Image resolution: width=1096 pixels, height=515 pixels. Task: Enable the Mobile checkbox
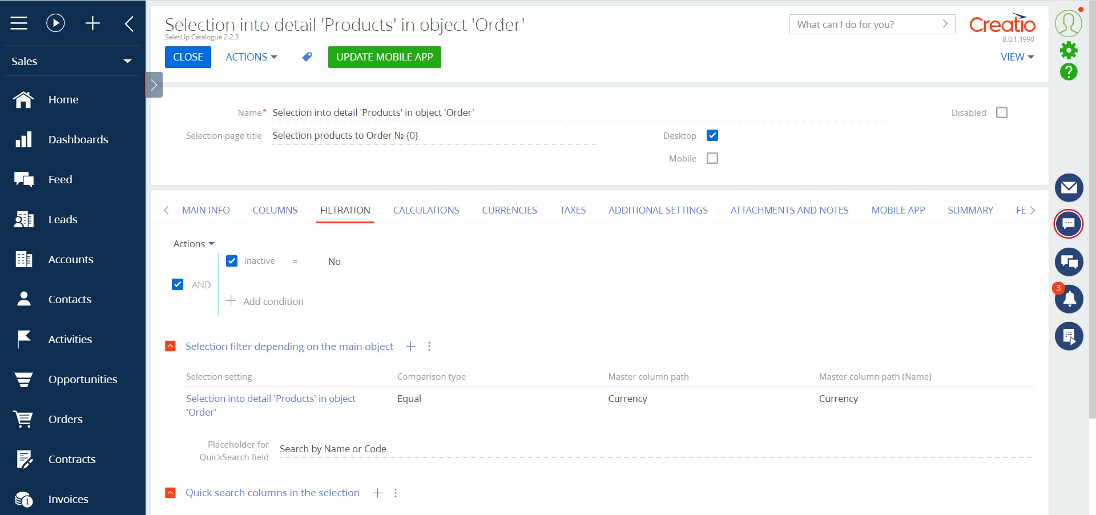[x=712, y=158]
